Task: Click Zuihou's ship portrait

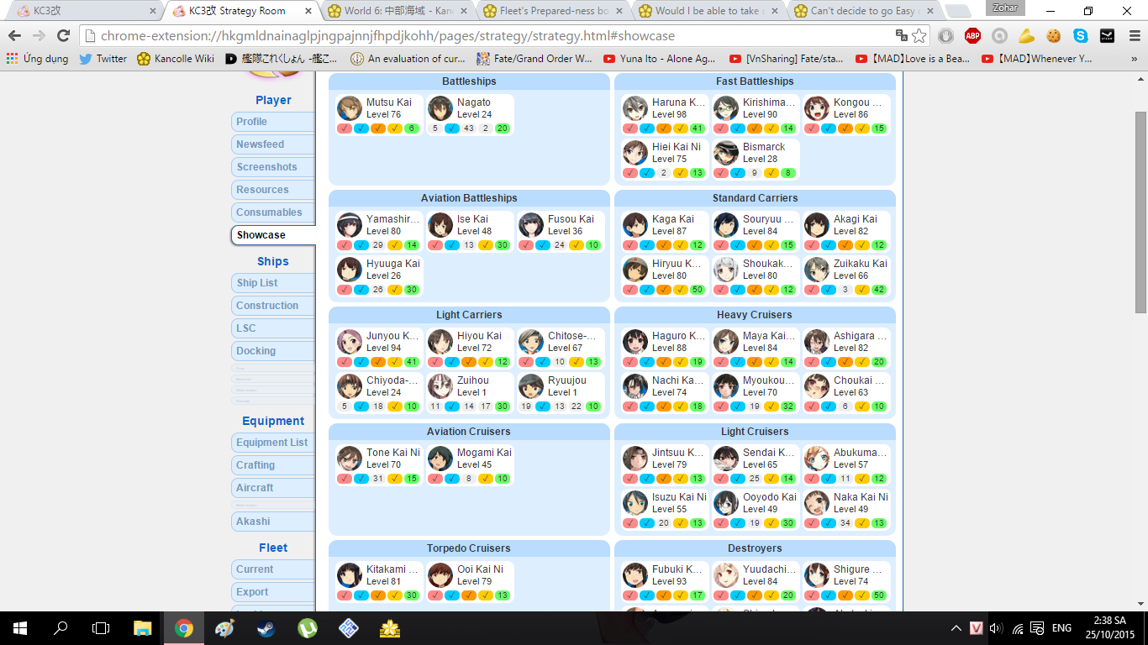Action: 440,386
